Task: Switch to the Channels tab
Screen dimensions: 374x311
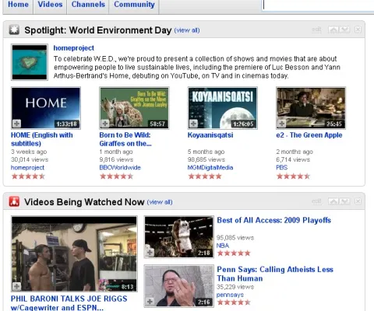Action: pos(88,5)
